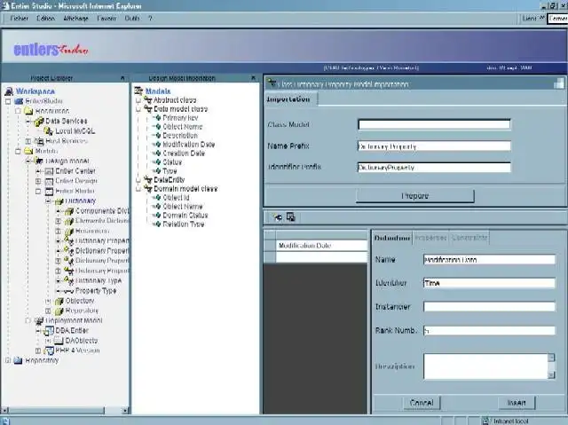Click the Instancier input field

489,307
